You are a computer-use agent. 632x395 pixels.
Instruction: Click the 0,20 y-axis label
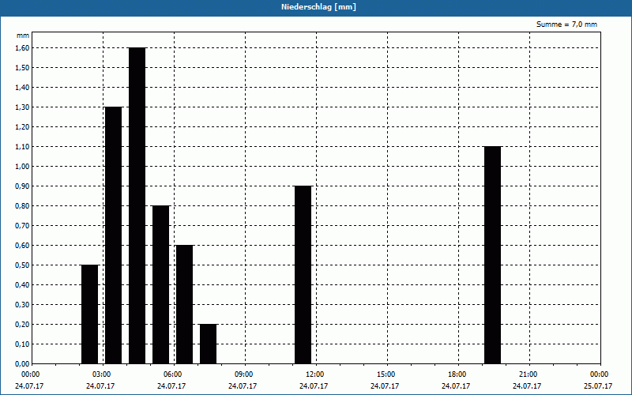(x=23, y=325)
